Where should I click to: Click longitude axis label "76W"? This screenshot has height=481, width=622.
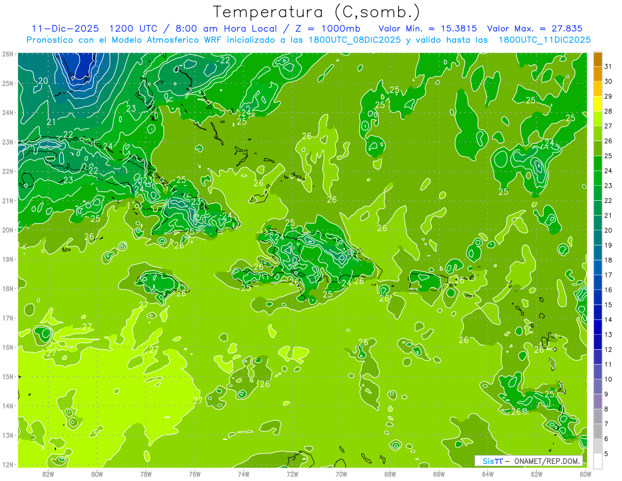194,474
